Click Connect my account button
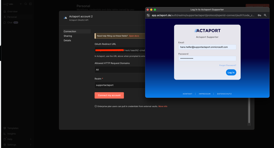Viewport: 274px width, 148px height. pos(109,96)
